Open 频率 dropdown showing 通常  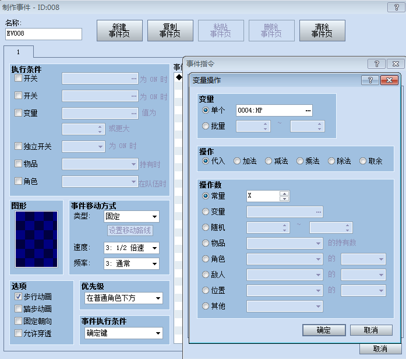coord(132,263)
